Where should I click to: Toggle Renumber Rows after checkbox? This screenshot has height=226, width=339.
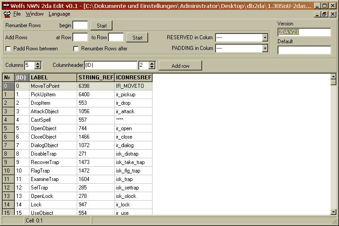pos(76,49)
